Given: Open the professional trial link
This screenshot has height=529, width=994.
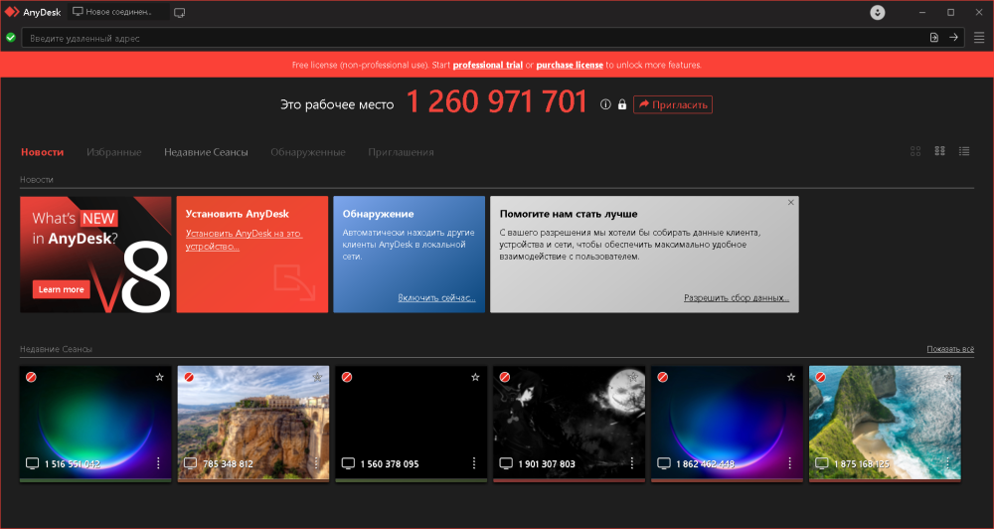Looking at the screenshot, I should pos(487,65).
